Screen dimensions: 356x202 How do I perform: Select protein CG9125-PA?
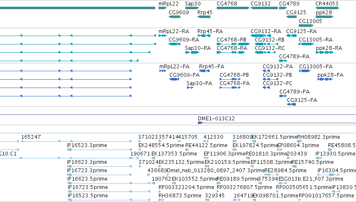pos(302,100)
